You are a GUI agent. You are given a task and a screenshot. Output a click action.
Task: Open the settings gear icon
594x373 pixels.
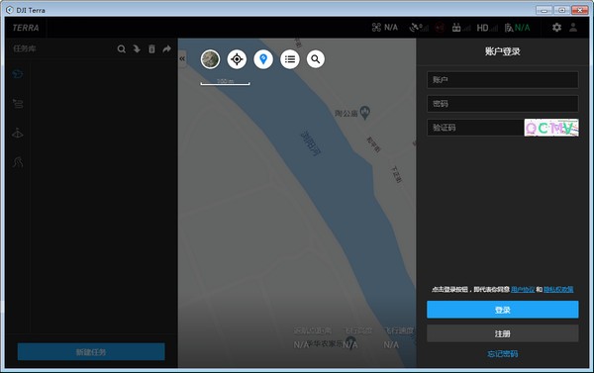556,28
